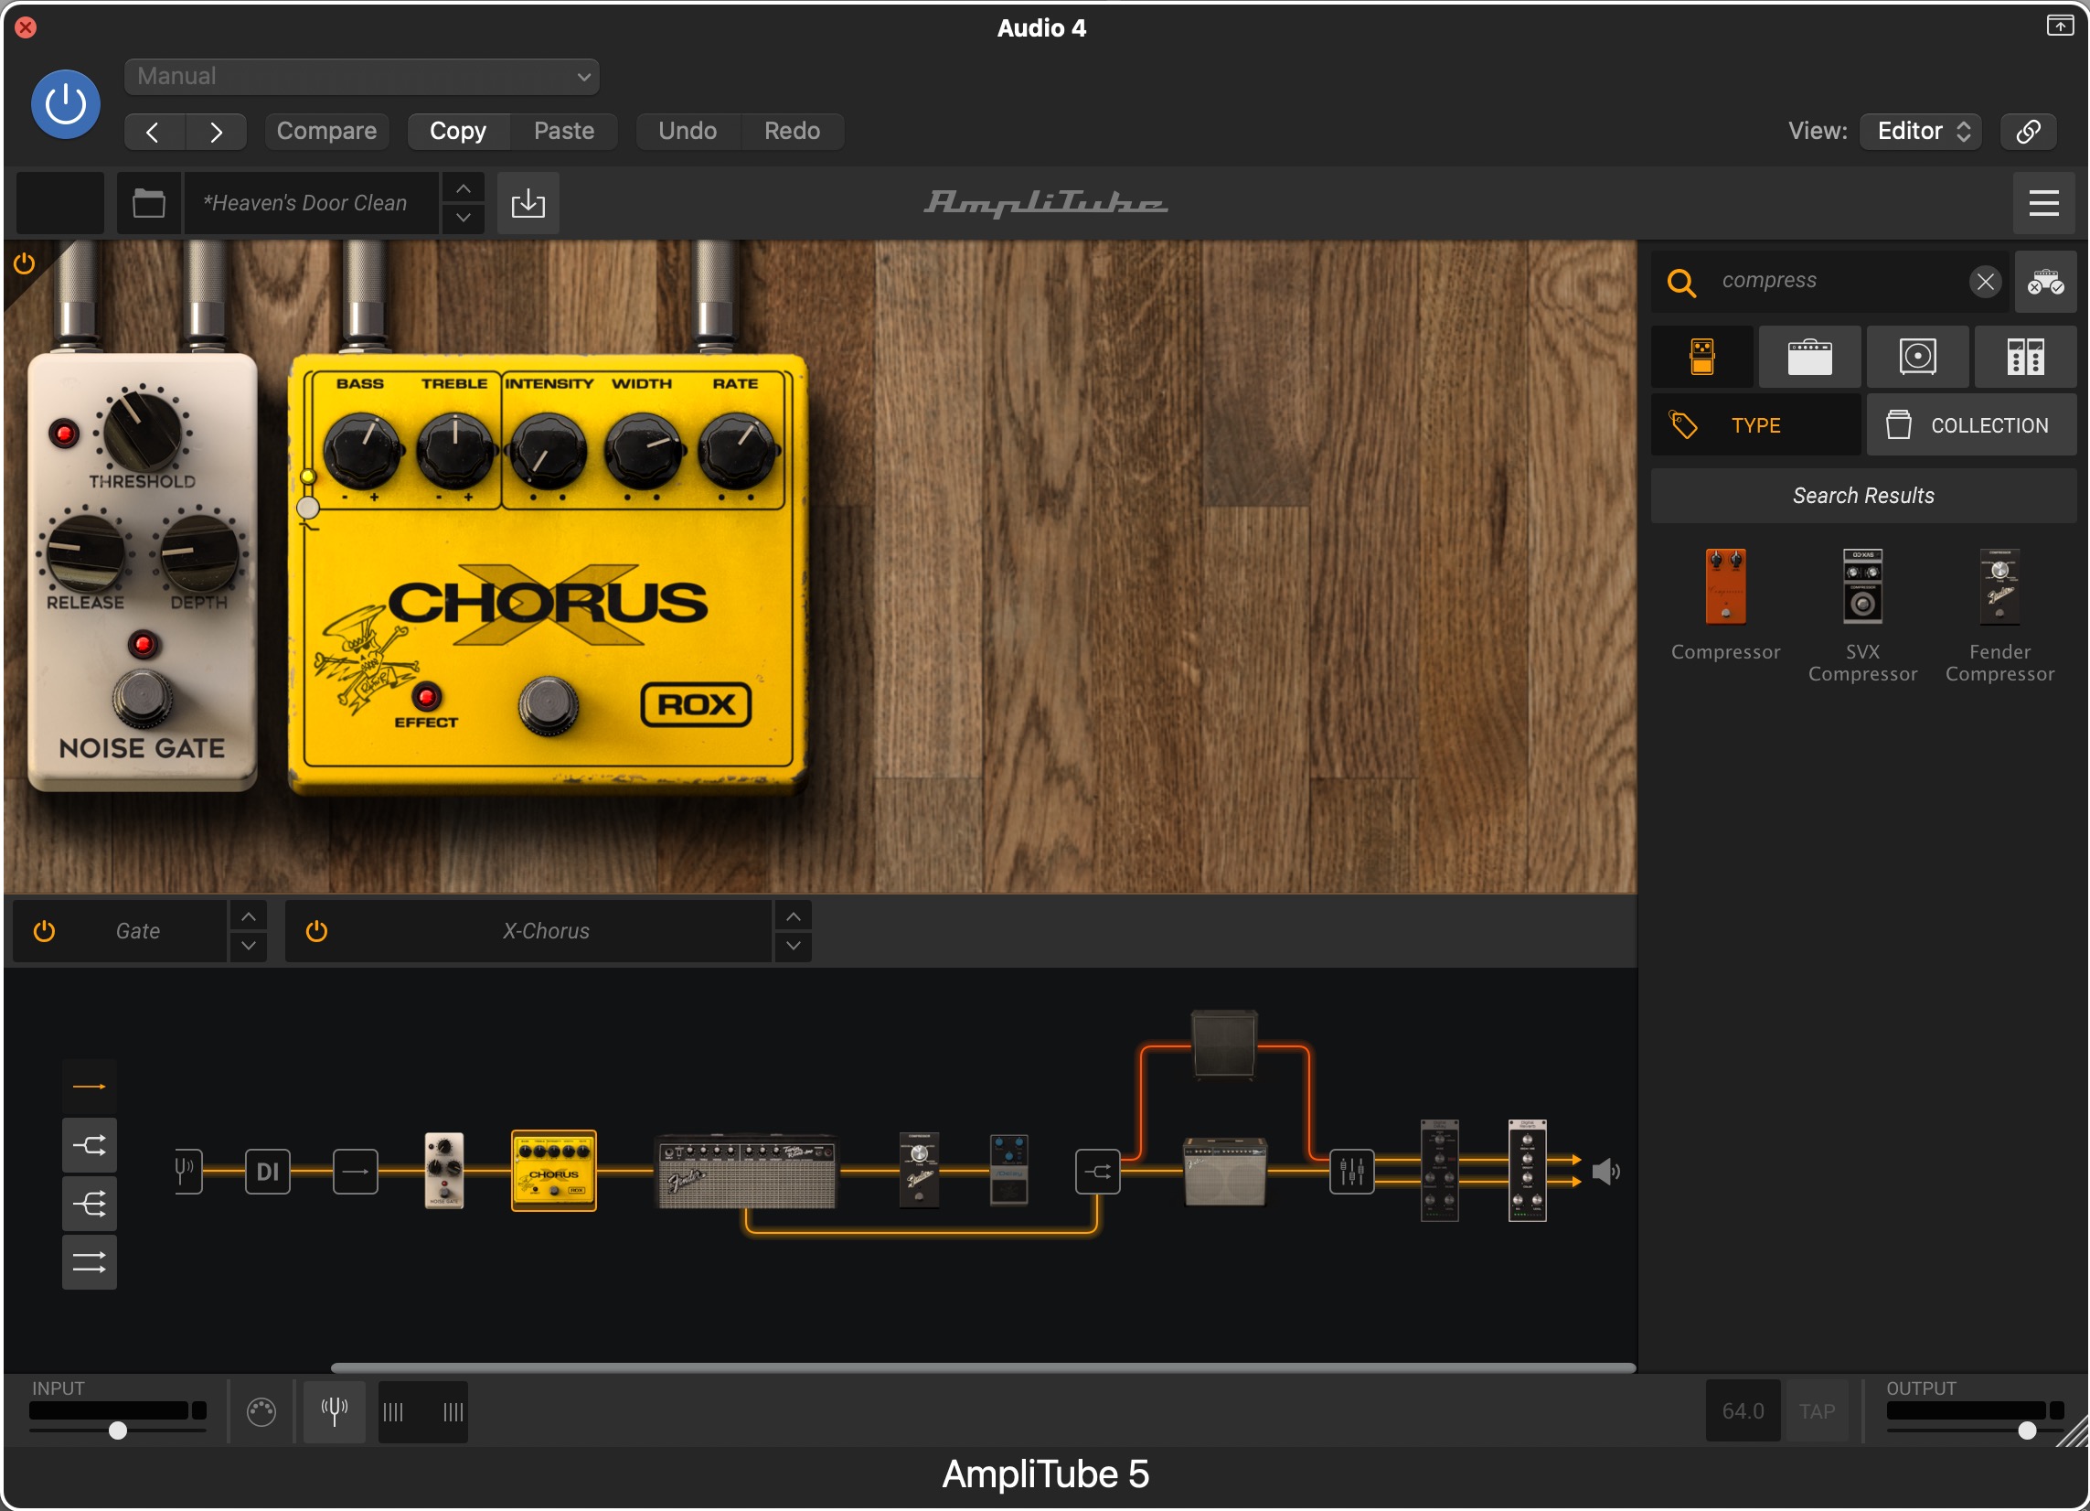The height and width of the screenshot is (1511, 2090).
Task: Toggle the X-Chorus slot power button
Action: click(x=316, y=932)
